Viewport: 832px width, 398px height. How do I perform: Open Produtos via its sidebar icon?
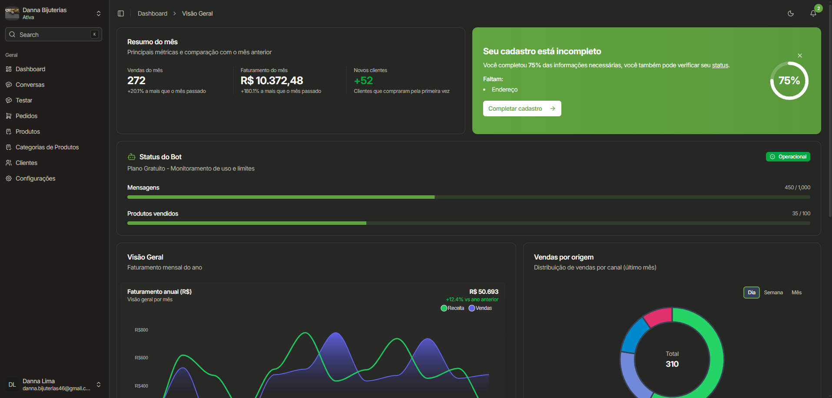coord(9,132)
